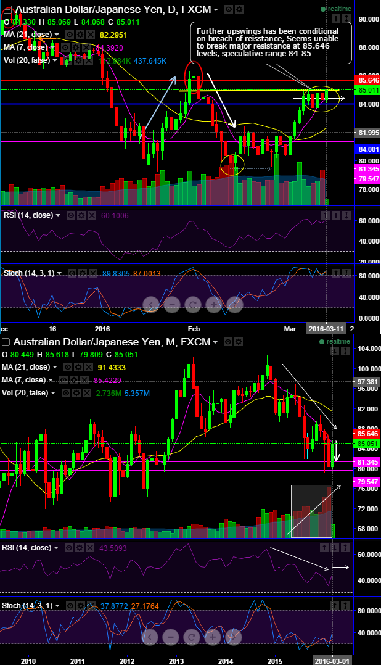This screenshot has height=665, width=381.
Task: Maximize the daily Stoch pane
Action: click(346, 273)
